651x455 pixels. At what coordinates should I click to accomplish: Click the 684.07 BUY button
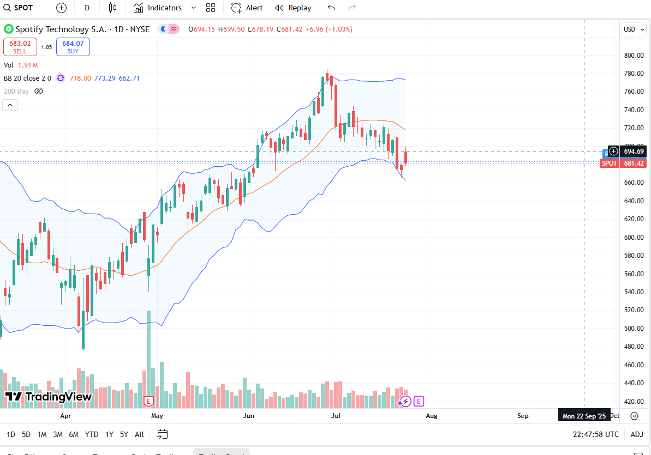point(73,47)
